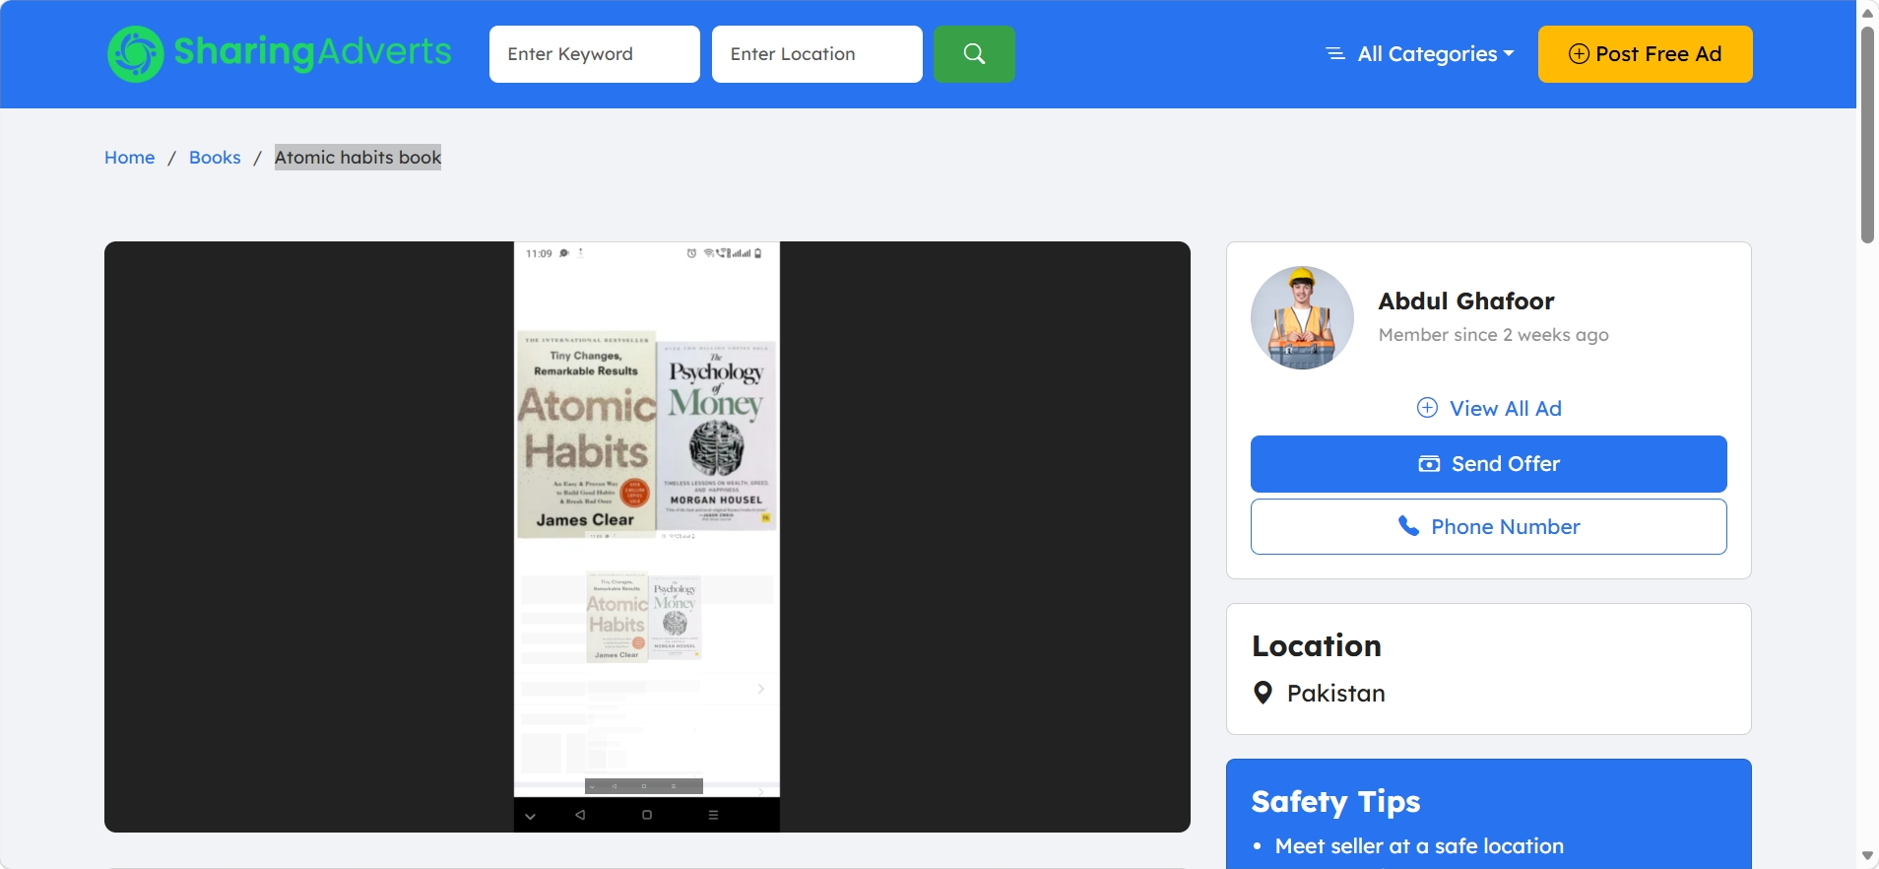Open the Abdul Ghafoor seller name

(1465, 301)
